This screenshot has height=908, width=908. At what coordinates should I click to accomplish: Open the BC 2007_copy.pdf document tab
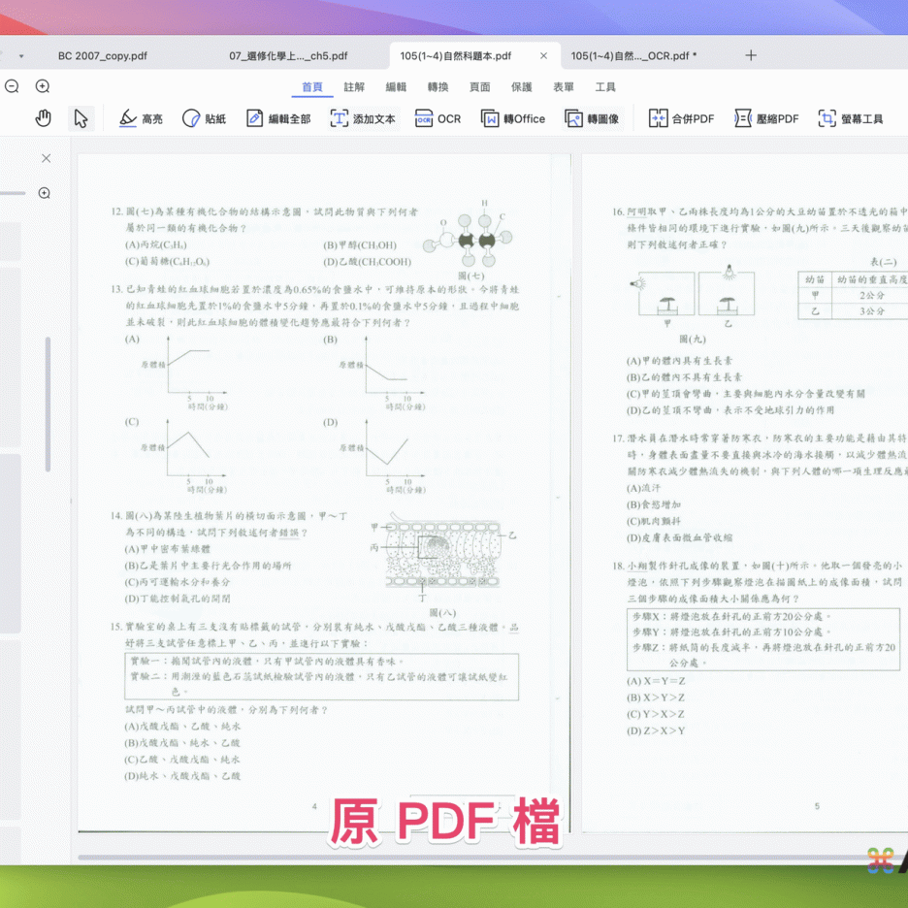tap(103, 56)
